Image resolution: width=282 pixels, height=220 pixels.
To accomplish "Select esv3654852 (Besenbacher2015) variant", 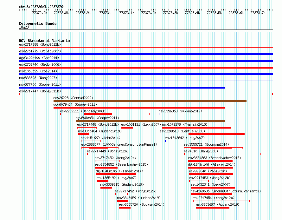I will tap(121, 164).
